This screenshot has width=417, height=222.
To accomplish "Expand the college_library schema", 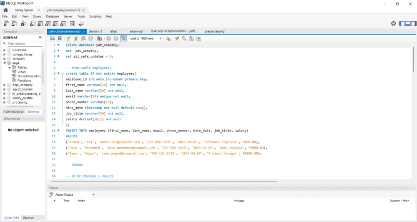I will pos(5,54).
